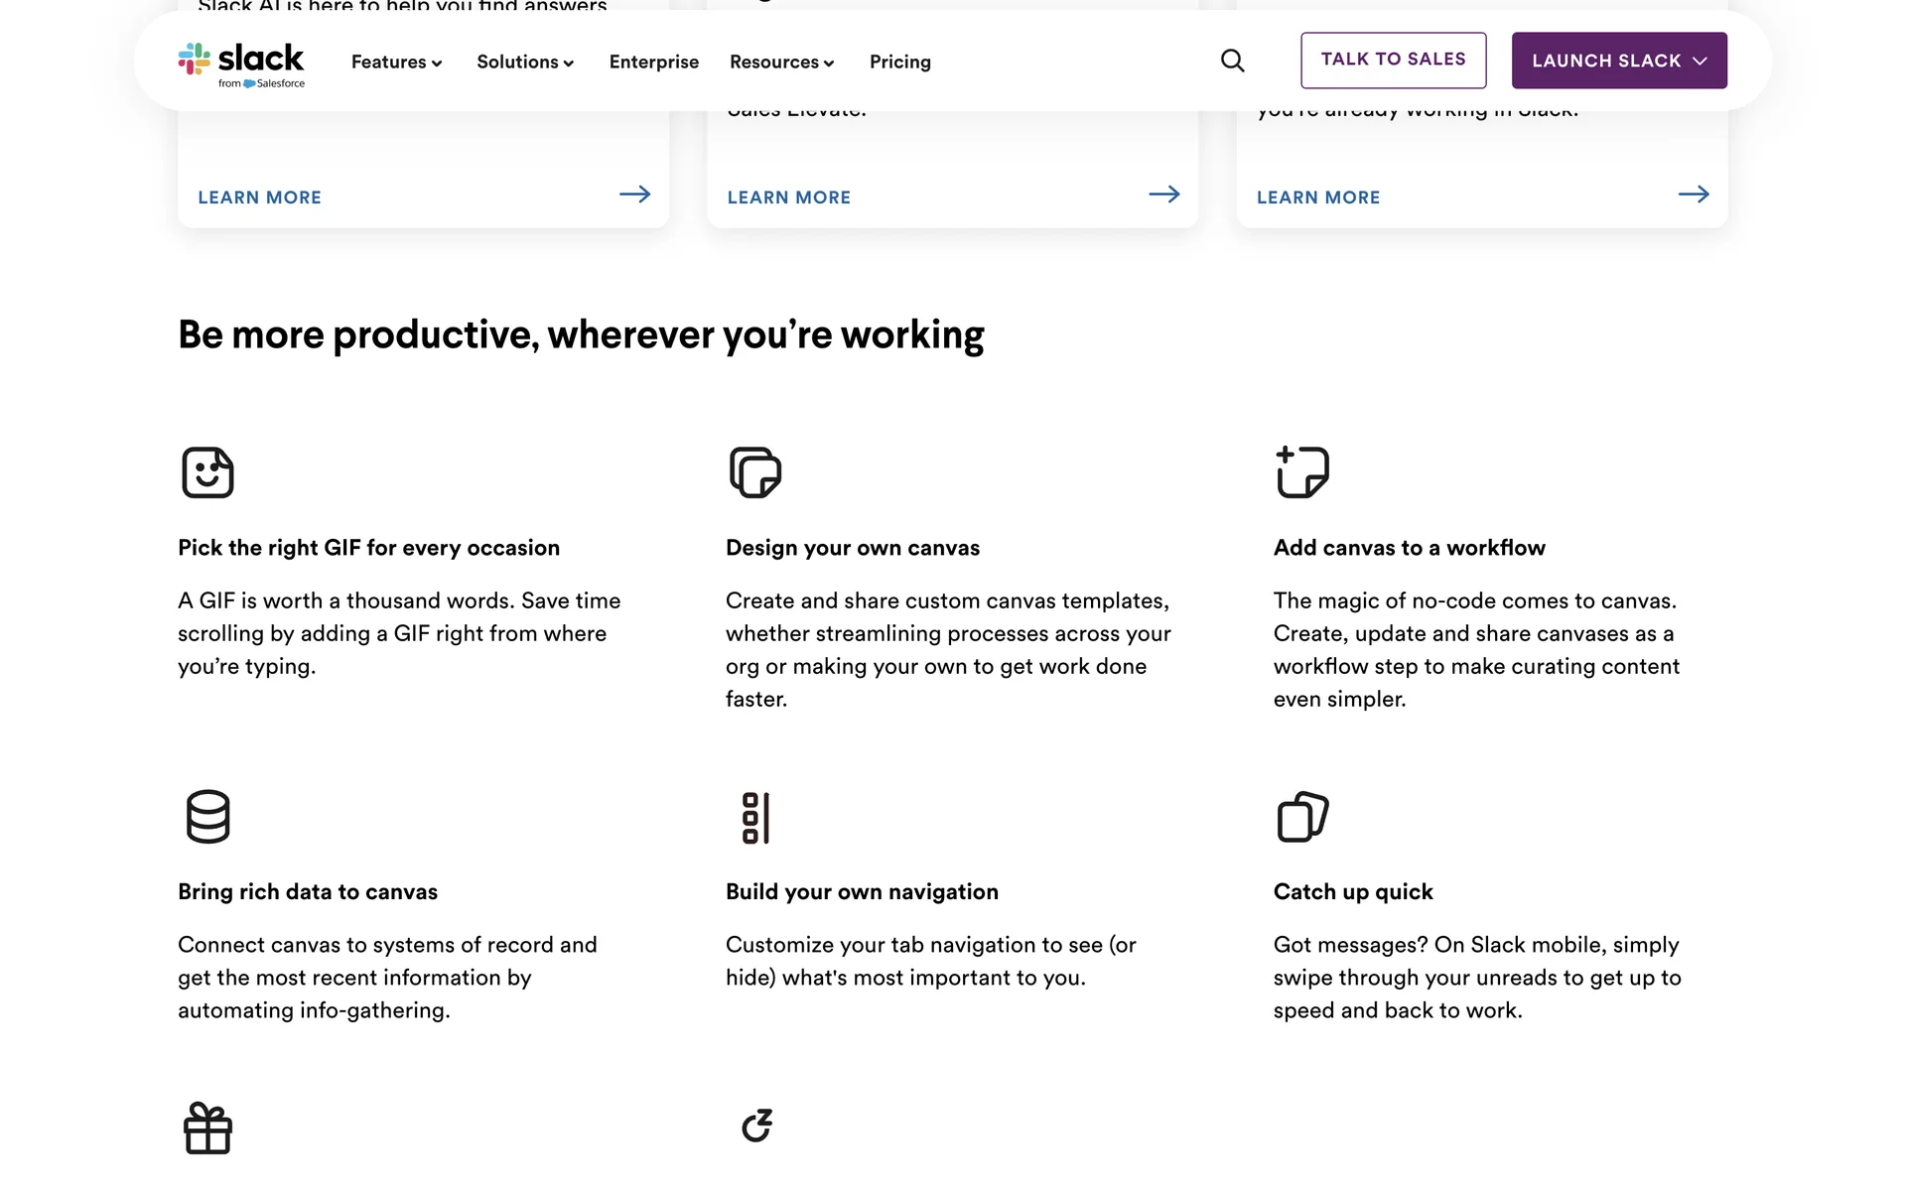
Task: Click the stacked canvas design icon
Action: (755, 472)
